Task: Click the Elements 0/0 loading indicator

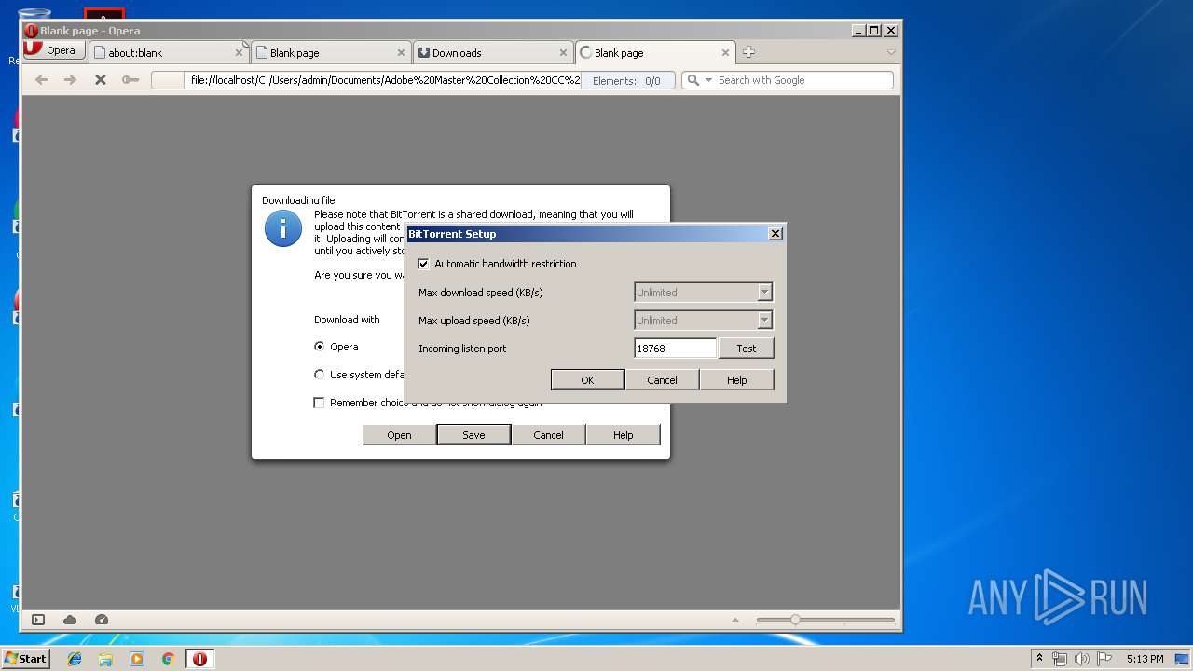Action: (626, 81)
